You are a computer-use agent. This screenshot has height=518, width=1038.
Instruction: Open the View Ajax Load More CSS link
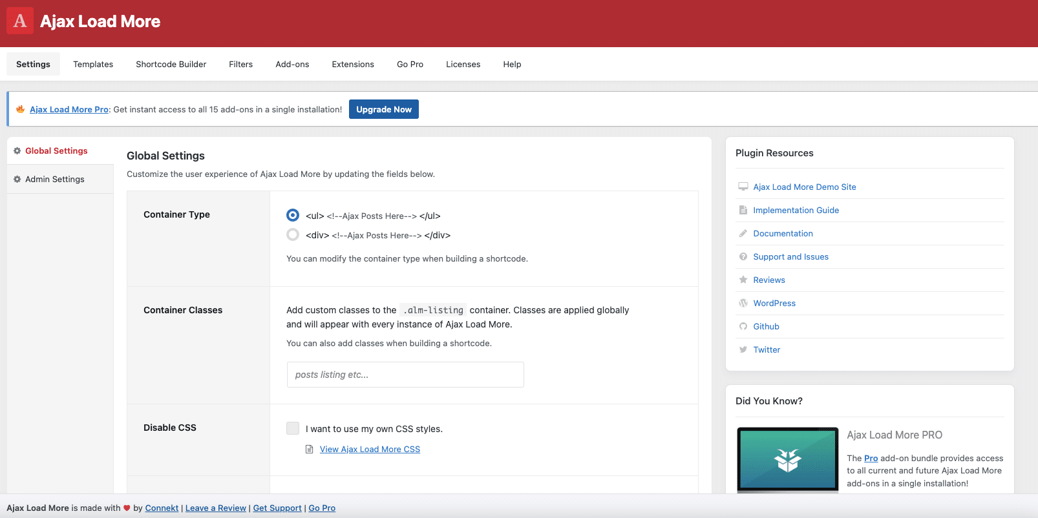pos(370,449)
